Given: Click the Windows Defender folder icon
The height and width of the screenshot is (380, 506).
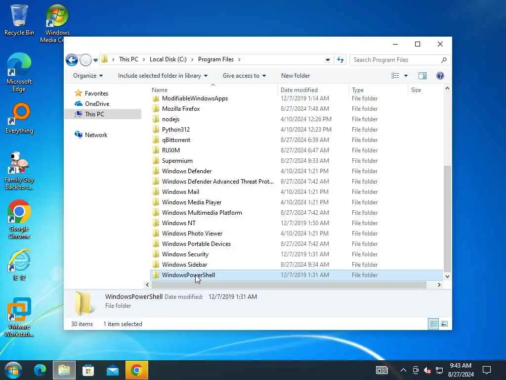Looking at the screenshot, I should 156,171.
